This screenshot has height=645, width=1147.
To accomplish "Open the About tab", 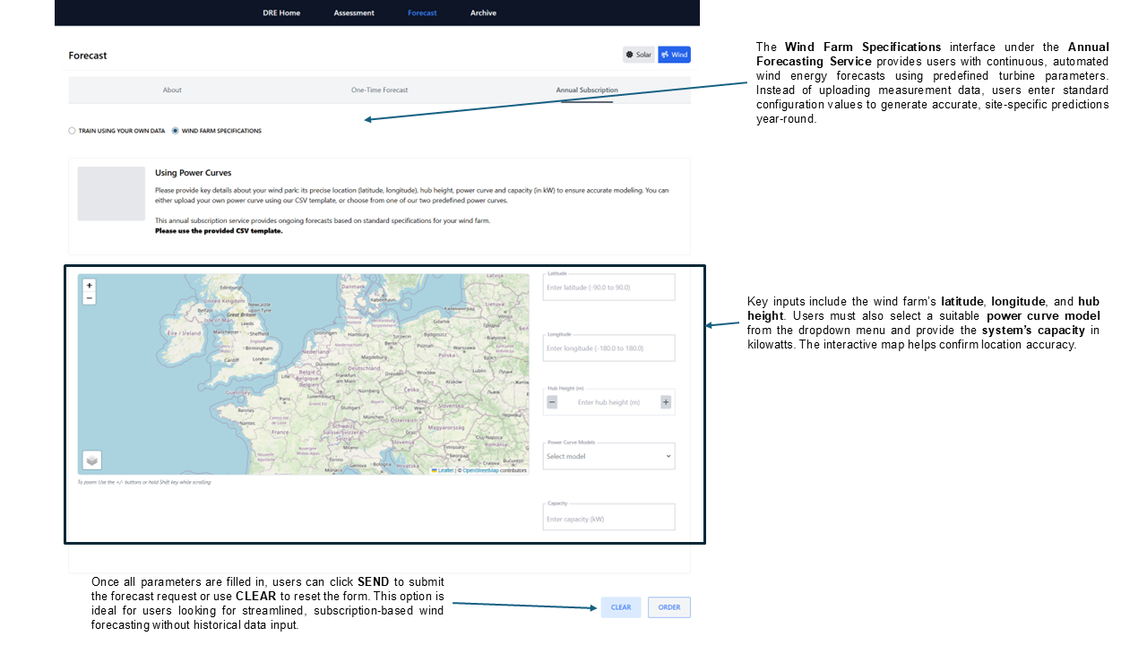I will tap(172, 90).
